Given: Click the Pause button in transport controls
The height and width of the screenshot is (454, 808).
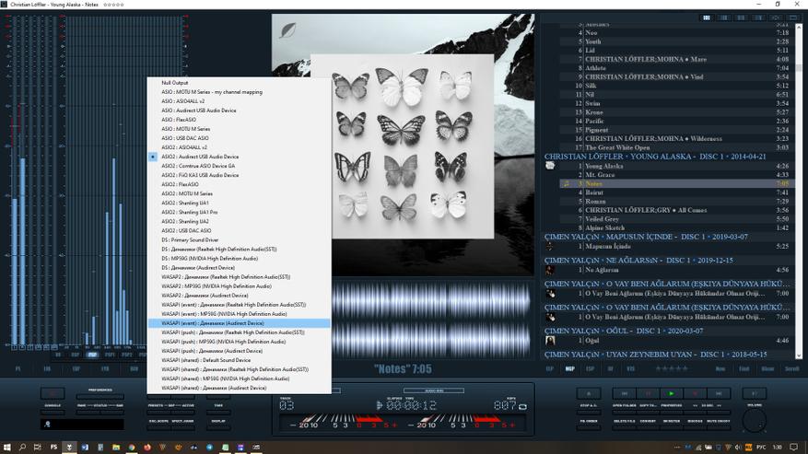Looking at the screenshot, I should click(x=646, y=393).
